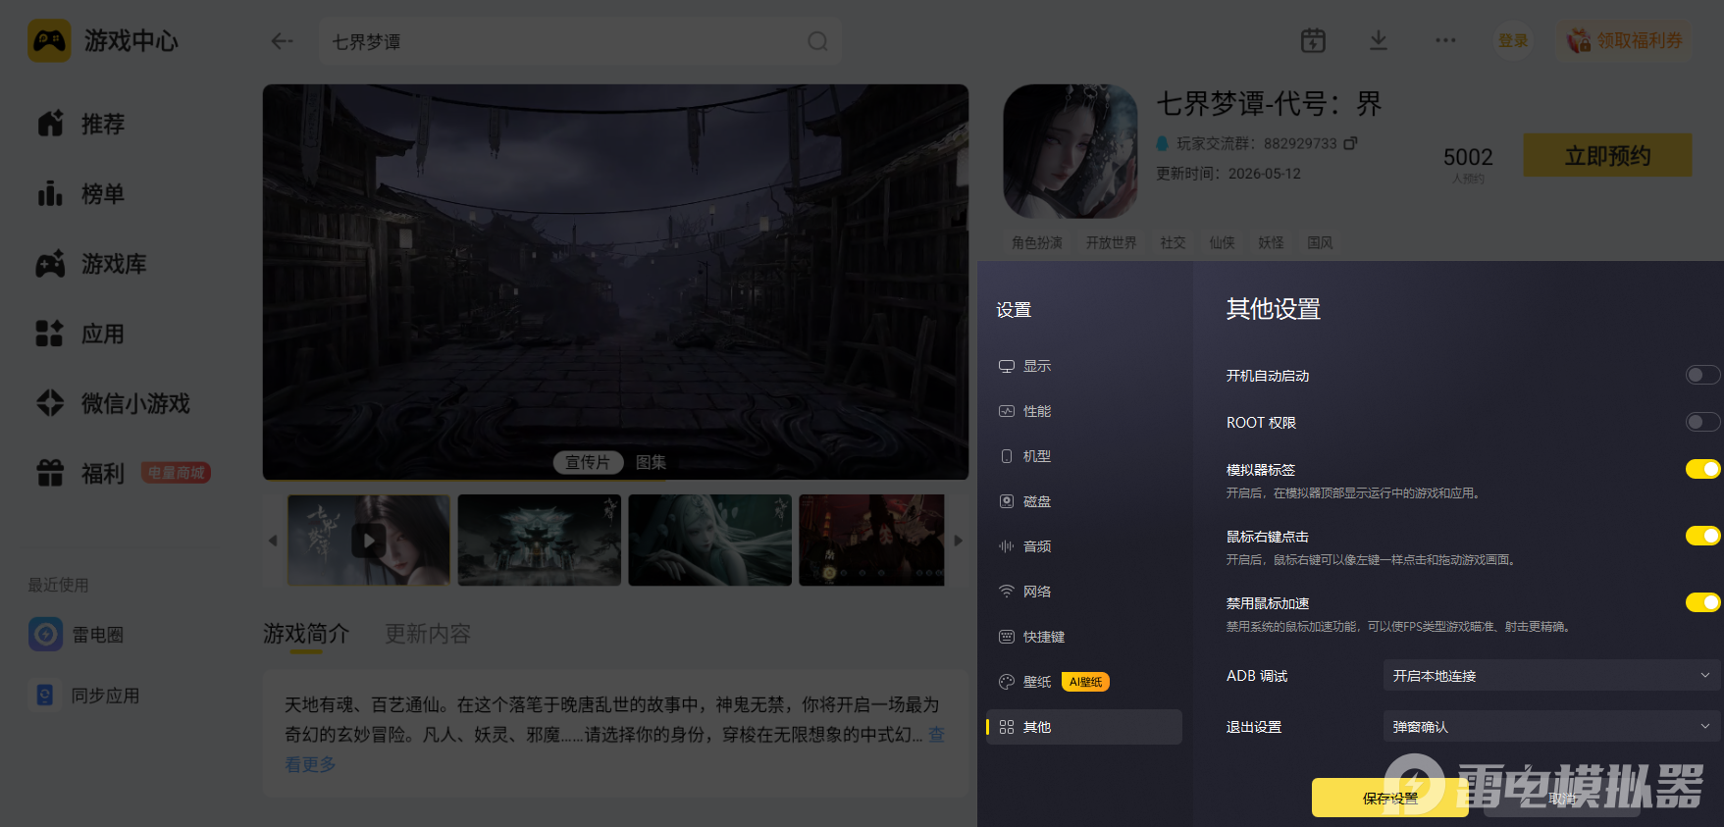Viewport: 1724px width, 827px height.
Task: Click the 社交 tag
Action: tap(1173, 242)
